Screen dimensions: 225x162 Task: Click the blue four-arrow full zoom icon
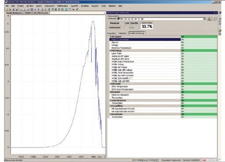[x=32, y=9]
